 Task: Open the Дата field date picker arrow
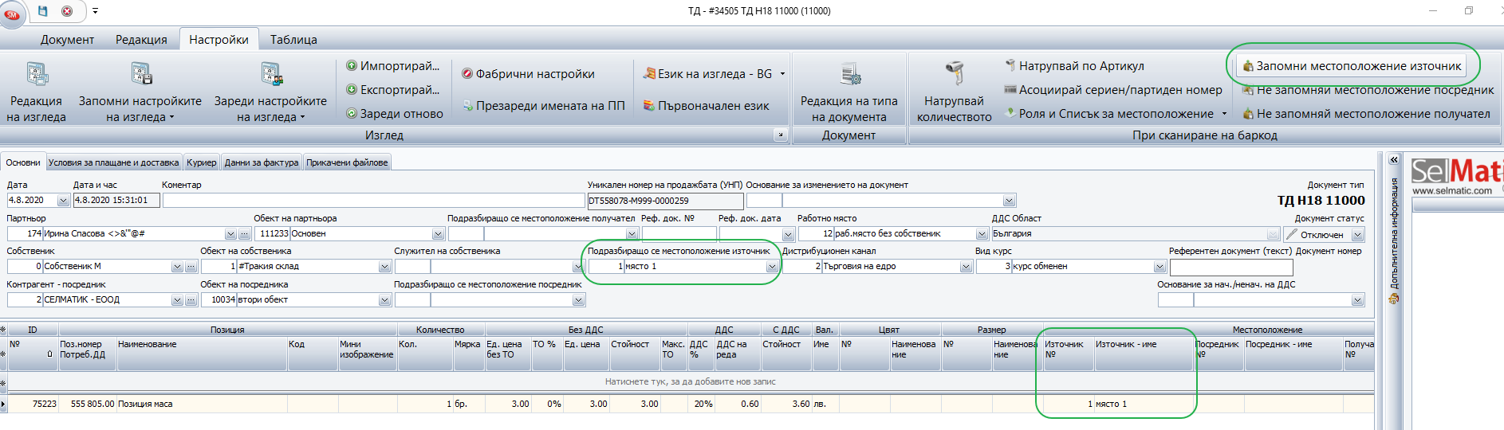[63, 201]
